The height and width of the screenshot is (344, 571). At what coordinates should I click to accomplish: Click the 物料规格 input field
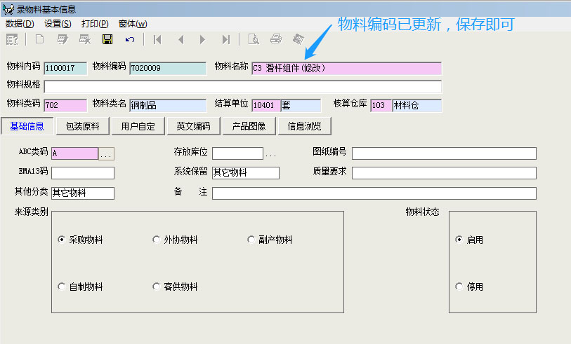(x=242, y=87)
